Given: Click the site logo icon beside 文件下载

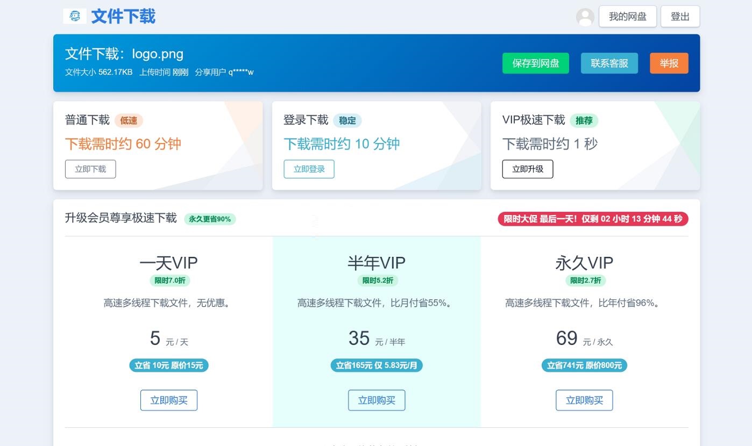Looking at the screenshot, I should (75, 16).
